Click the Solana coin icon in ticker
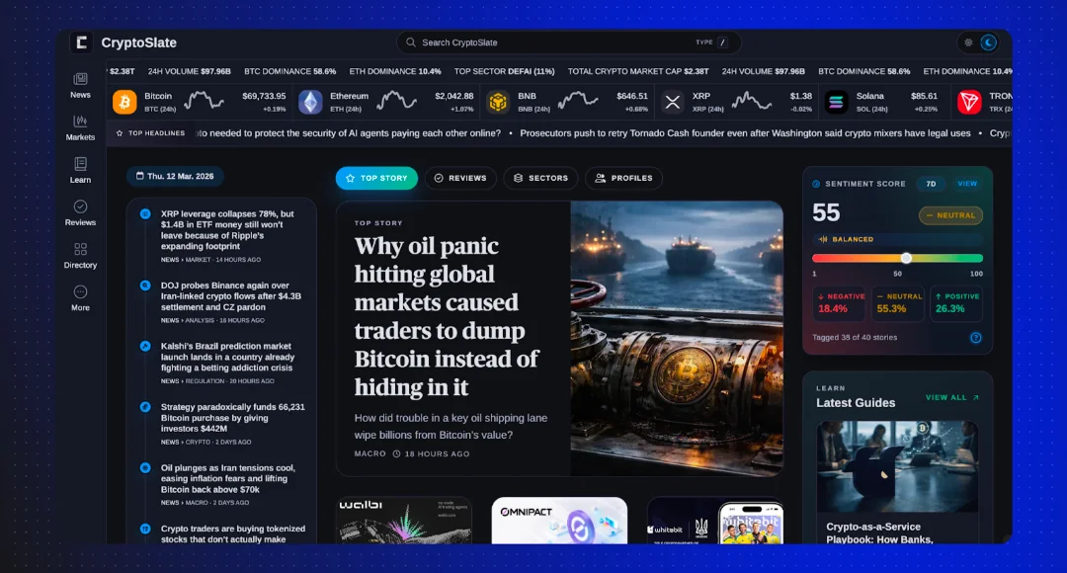 tap(837, 102)
